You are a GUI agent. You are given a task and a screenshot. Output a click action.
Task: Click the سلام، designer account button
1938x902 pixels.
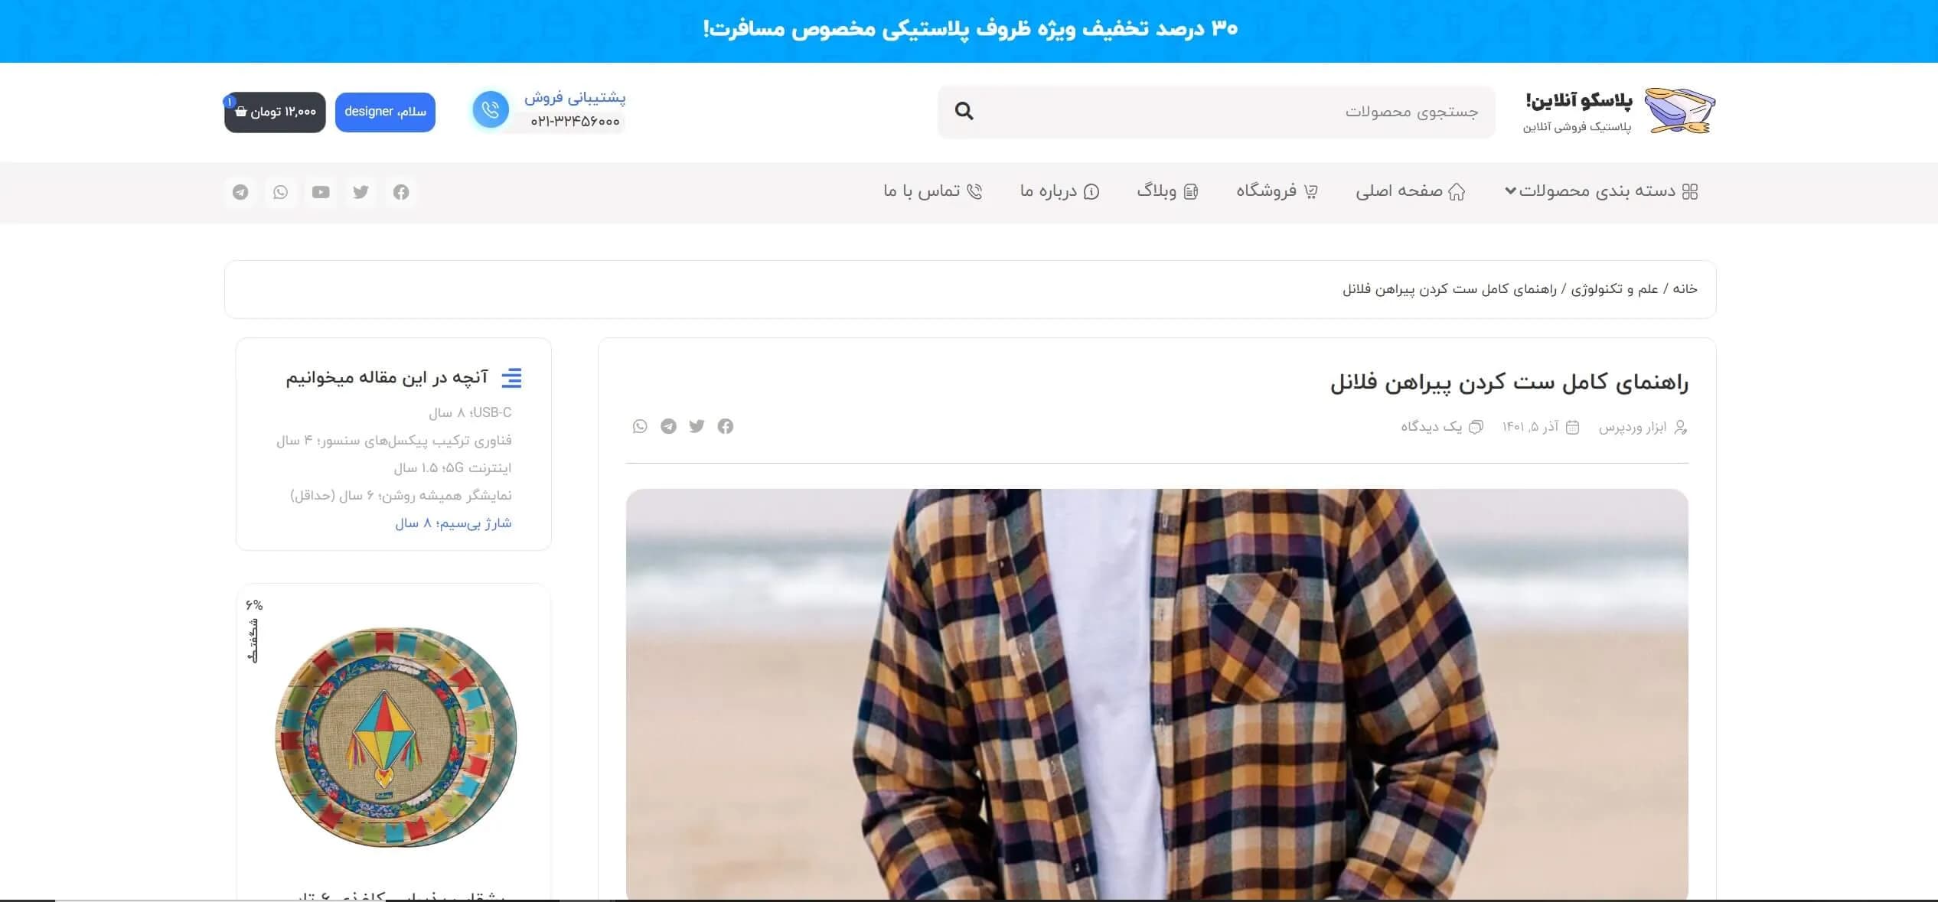pos(385,112)
